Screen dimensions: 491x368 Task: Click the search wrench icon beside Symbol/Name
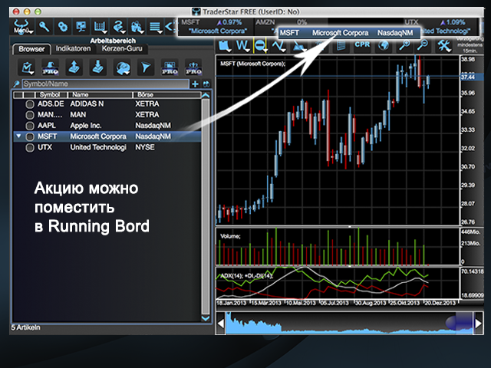16,84
